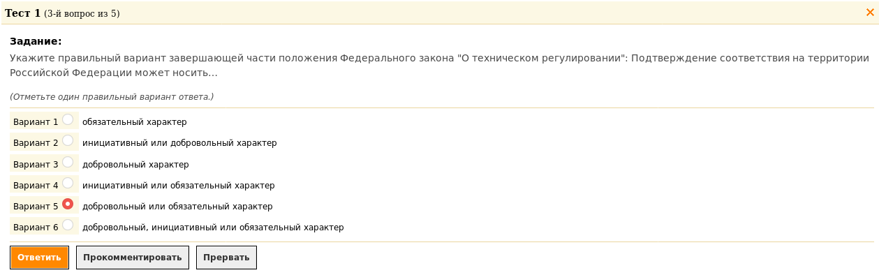
Task: Close the test with the orange X icon
Action: click(870, 12)
